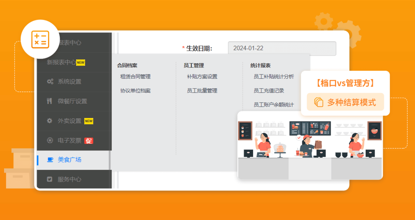Click the 生效日期 date field

click(x=282, y=48)
